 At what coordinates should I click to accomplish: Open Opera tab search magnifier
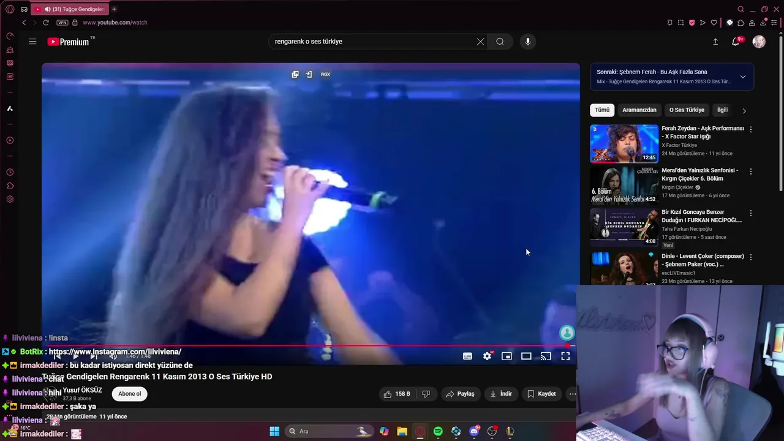pos(741,9)
